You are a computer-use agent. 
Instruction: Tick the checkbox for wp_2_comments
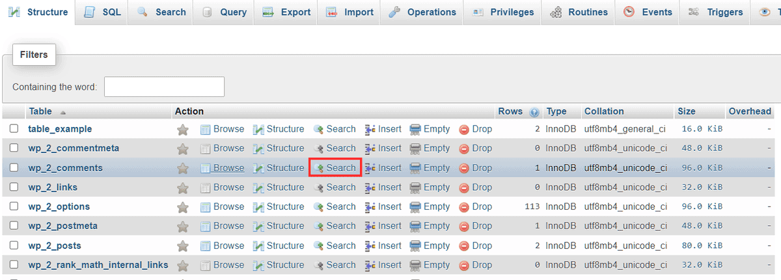click(x=14, y=168)
